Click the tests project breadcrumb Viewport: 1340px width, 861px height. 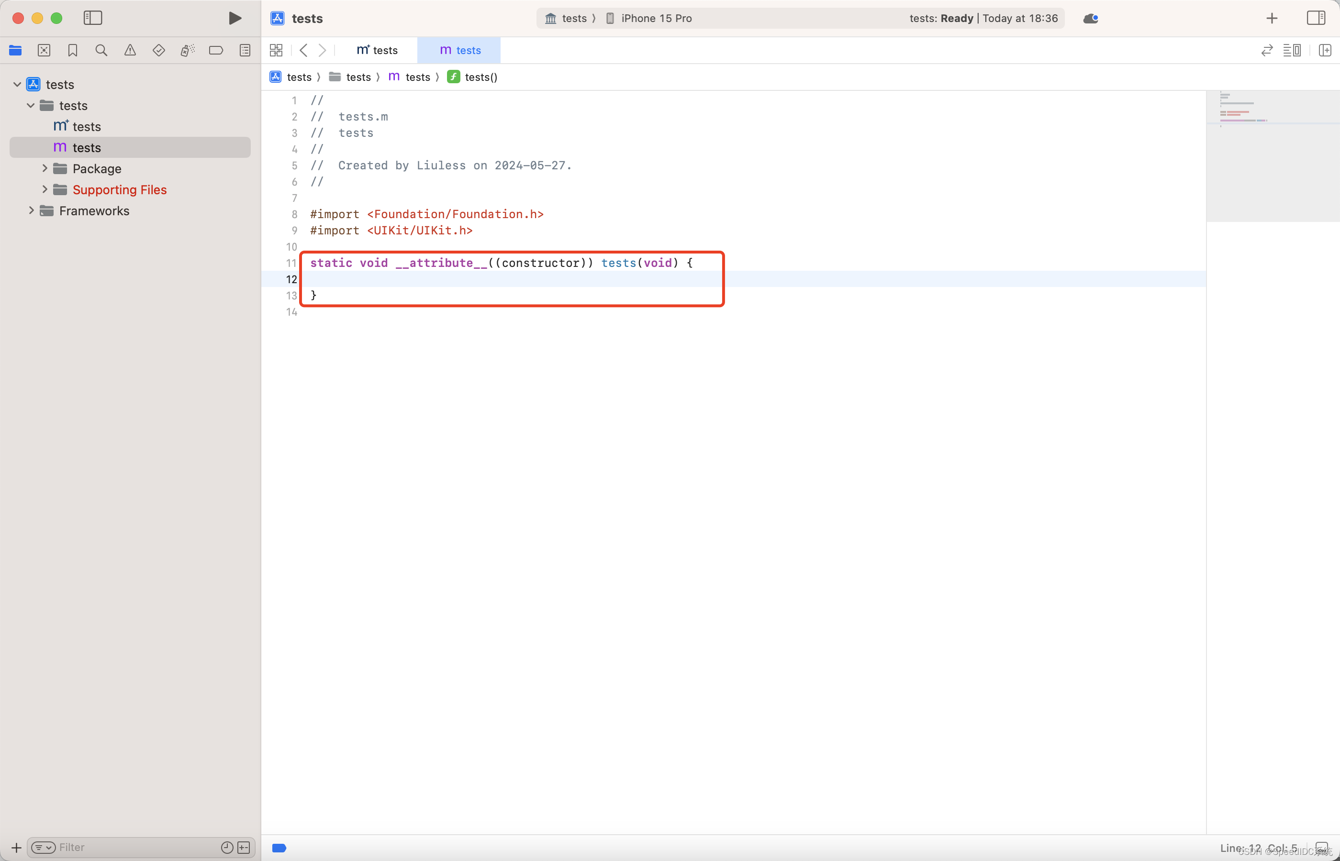[x=291, y=77]
